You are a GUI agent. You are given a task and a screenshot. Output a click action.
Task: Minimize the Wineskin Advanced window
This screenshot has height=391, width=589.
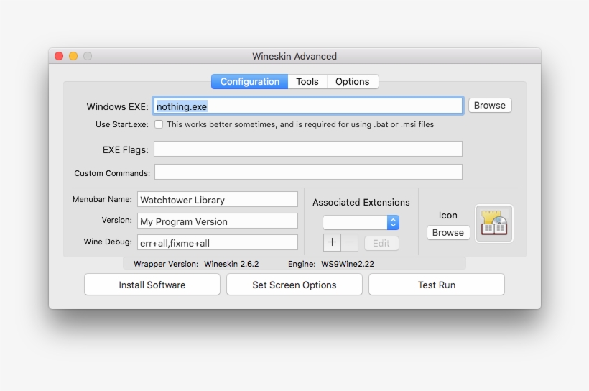(x=73, y=56)
